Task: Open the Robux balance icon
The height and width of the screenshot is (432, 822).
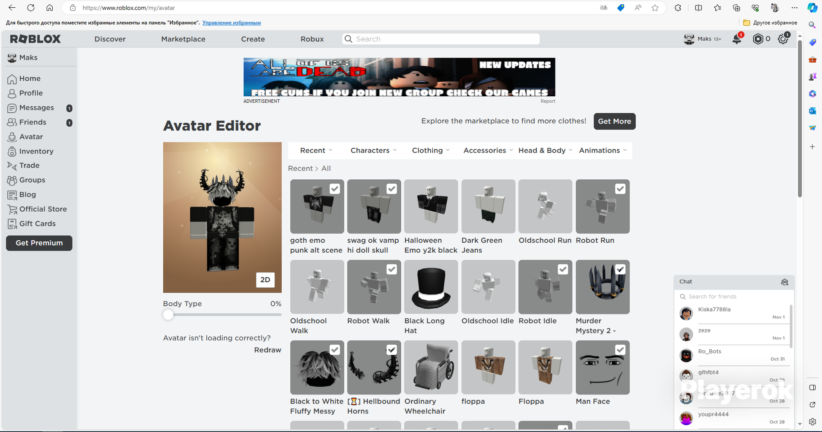Action: 758,39
